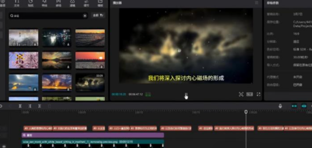Expand the 全部 filter dropdown
The height and width of the screenshot is (148, 312).
point(98,16)
